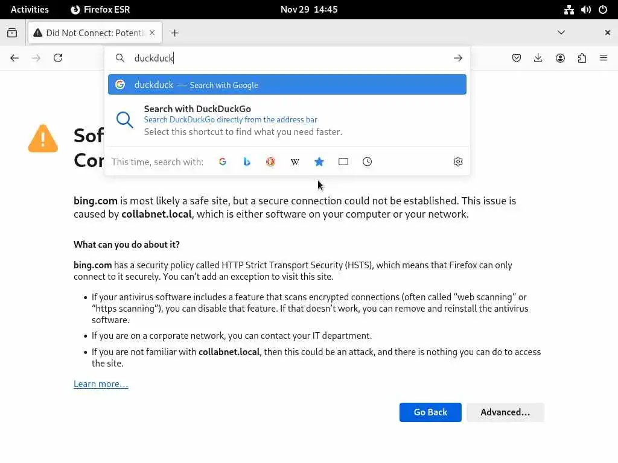Search open tabs with the tab icon
618x463 pixels.
[343, 162]
